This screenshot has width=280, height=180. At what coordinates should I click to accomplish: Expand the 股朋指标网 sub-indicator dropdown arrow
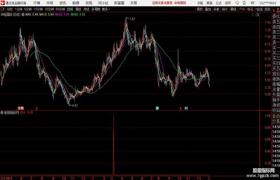pos(2,113)
